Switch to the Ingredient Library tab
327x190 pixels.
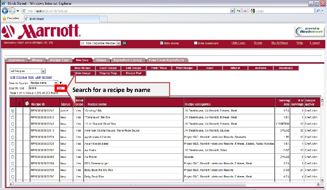point(128,60)
